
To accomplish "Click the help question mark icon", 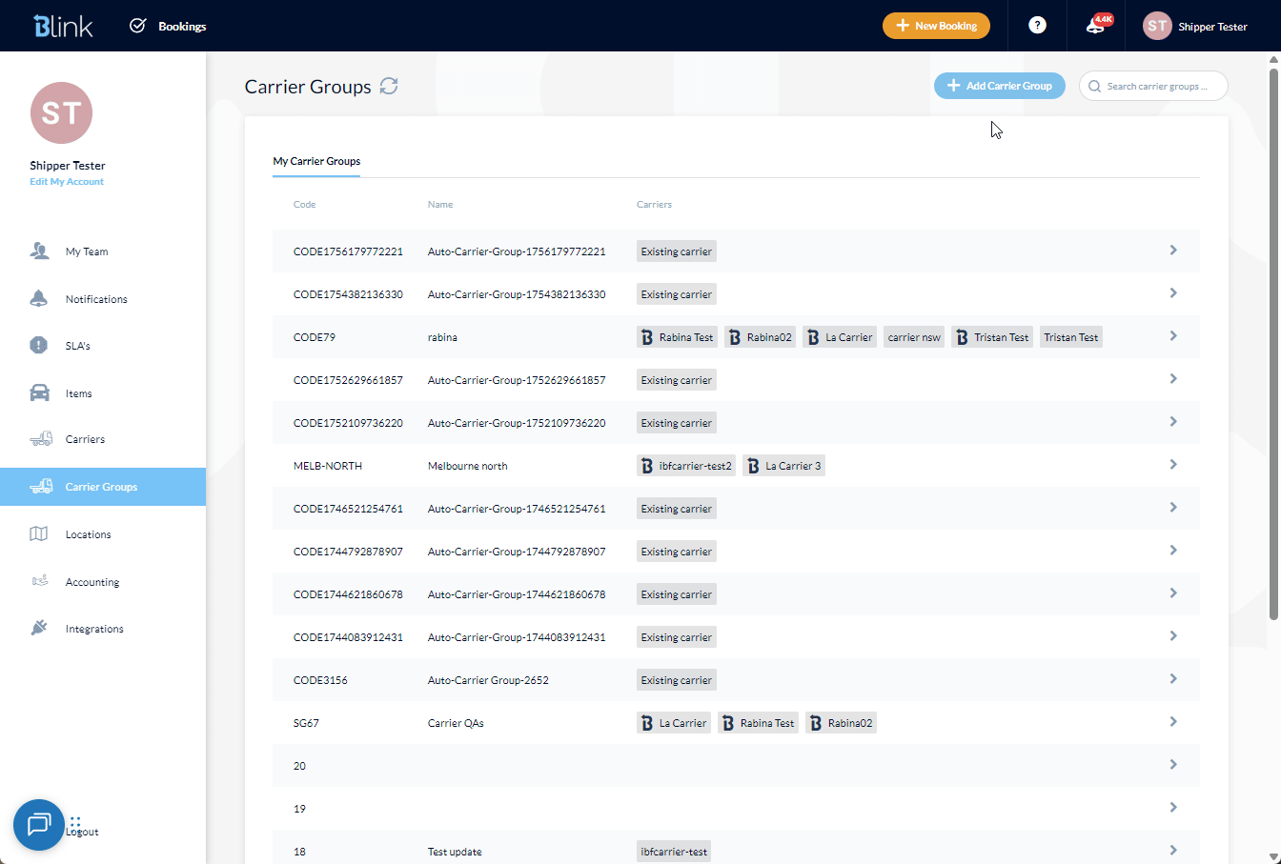I will point(1036,26).
